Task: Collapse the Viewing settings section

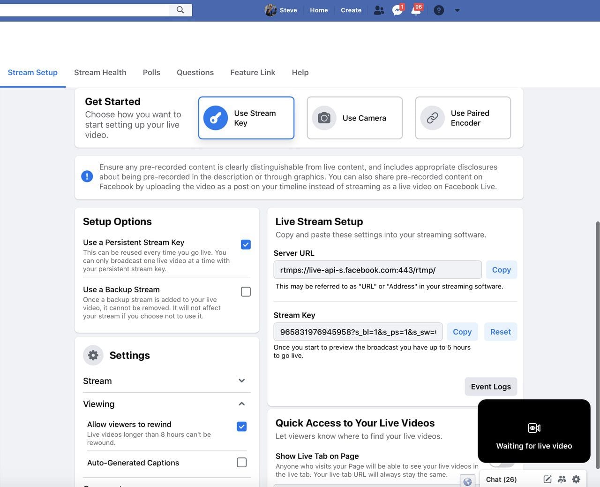Action: point(242,404)
